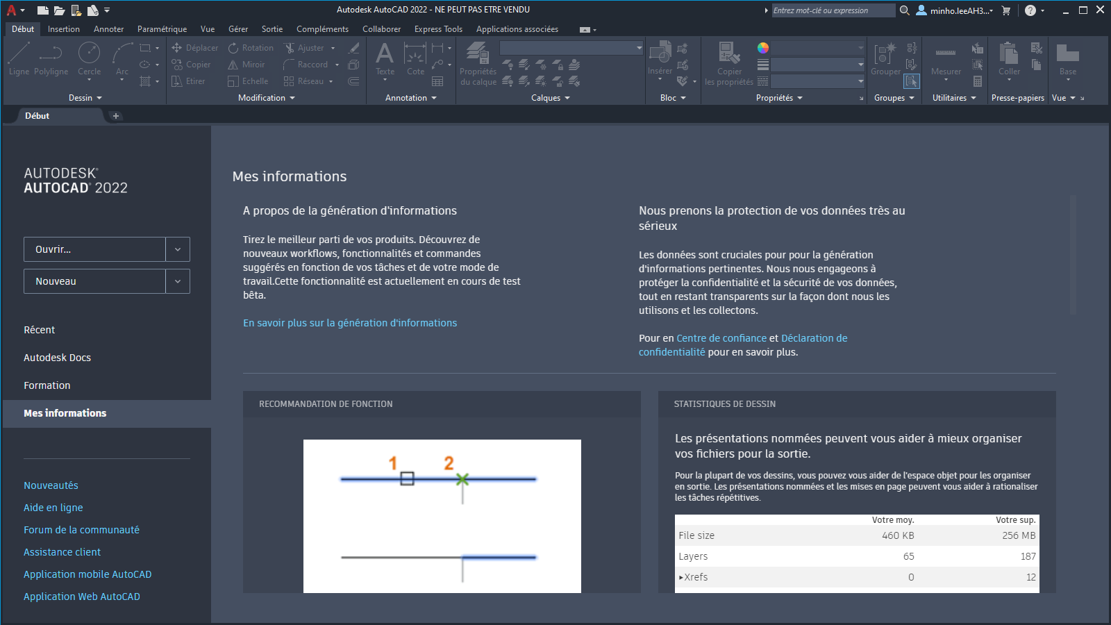The height and width of the screenshot is (625, 1111).
Task: Click the Grouper tool
Action: pos(885,59)
